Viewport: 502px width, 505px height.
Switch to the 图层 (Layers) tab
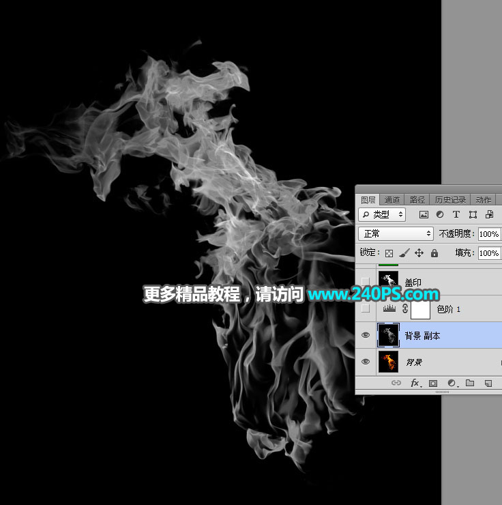368,200
